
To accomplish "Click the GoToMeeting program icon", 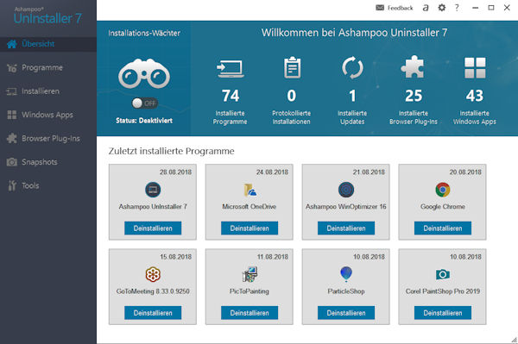I will click(x=153, y=274).
